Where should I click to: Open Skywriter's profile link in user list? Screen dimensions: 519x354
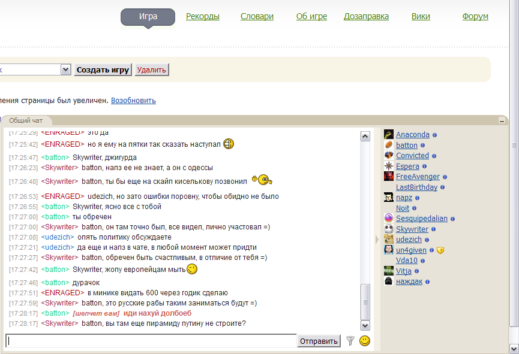(x=412, y=229)
